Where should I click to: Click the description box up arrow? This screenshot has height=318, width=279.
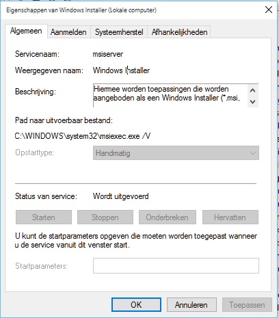pyautogui.click(x=252, y=90)
